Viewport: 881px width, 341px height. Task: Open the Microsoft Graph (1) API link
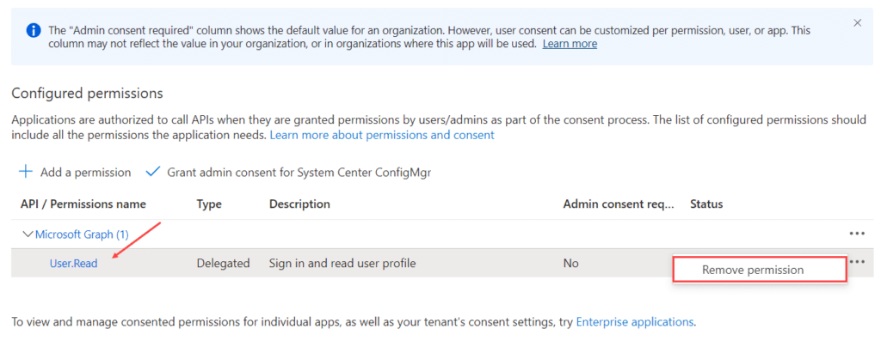click(82, 234)
